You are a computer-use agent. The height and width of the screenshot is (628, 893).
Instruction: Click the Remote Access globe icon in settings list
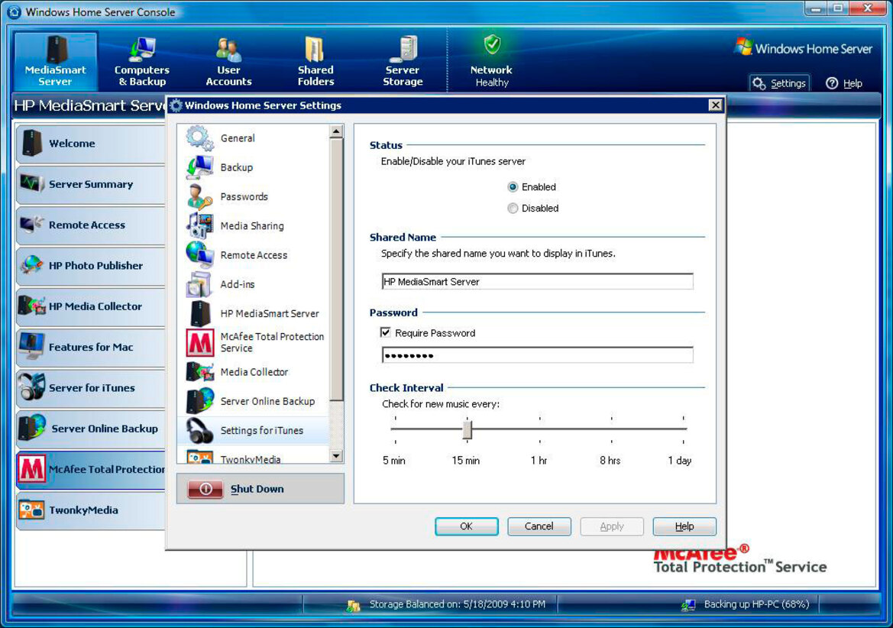coord(200,255)
